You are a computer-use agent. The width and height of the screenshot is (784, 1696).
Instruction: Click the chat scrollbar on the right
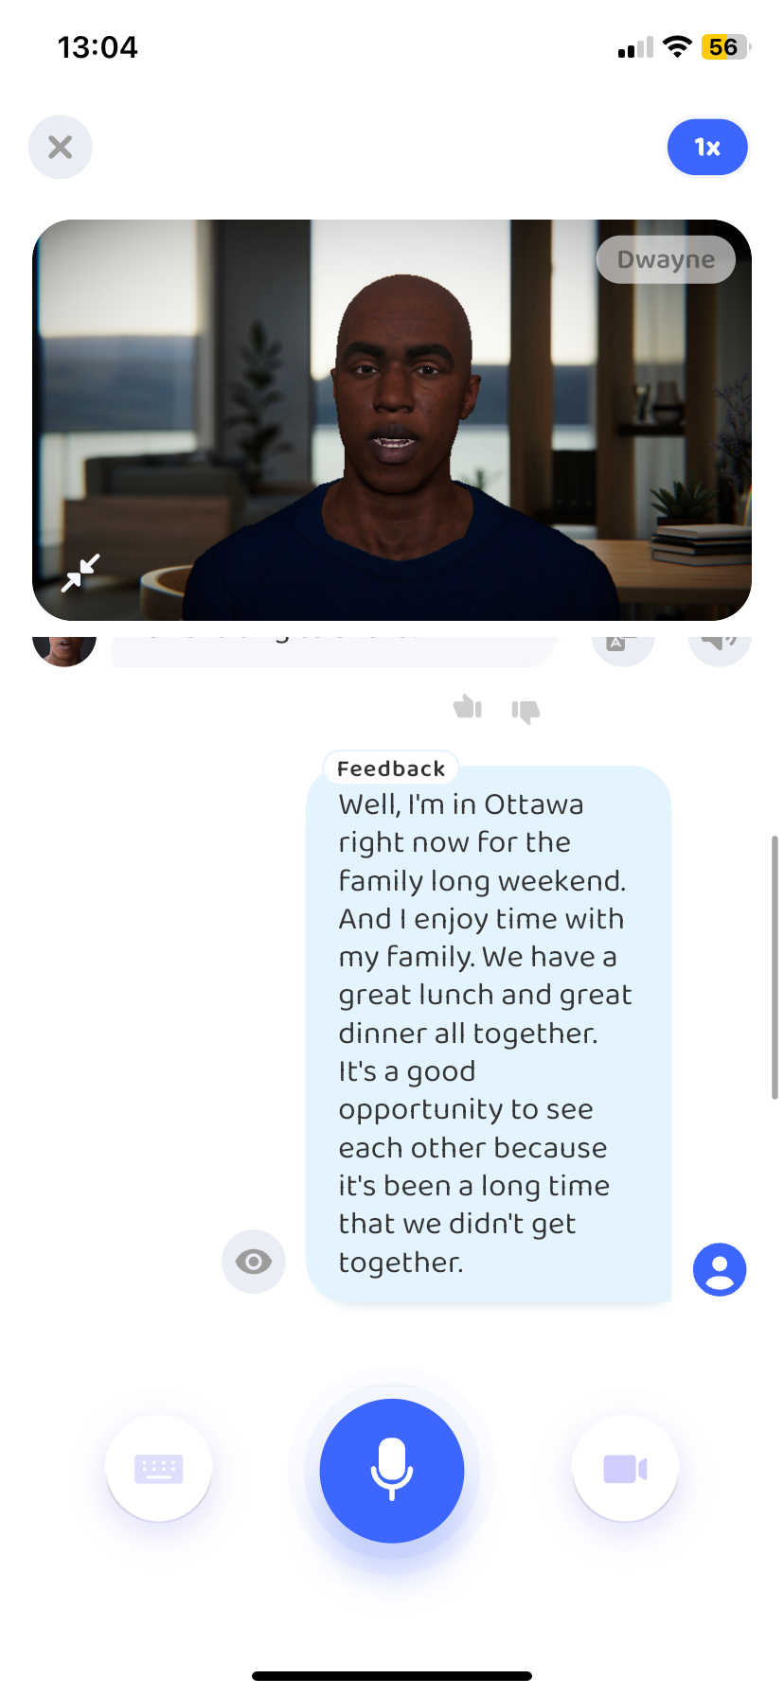(775, 967)
